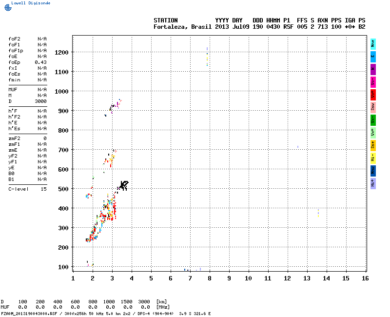Select the dark green Vx- legend swatch
This screenshot has height=317, width=390.
click(x=373, y=120)
